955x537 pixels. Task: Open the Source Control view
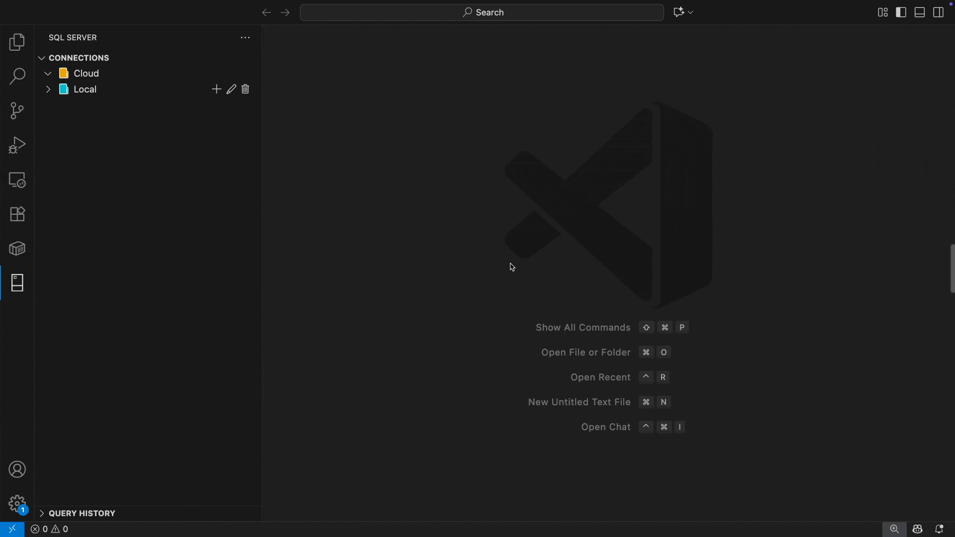pos(17,110)
